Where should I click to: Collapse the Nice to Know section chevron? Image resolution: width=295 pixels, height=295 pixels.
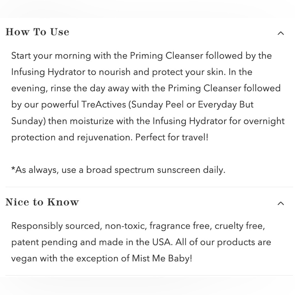coord(281,203)
